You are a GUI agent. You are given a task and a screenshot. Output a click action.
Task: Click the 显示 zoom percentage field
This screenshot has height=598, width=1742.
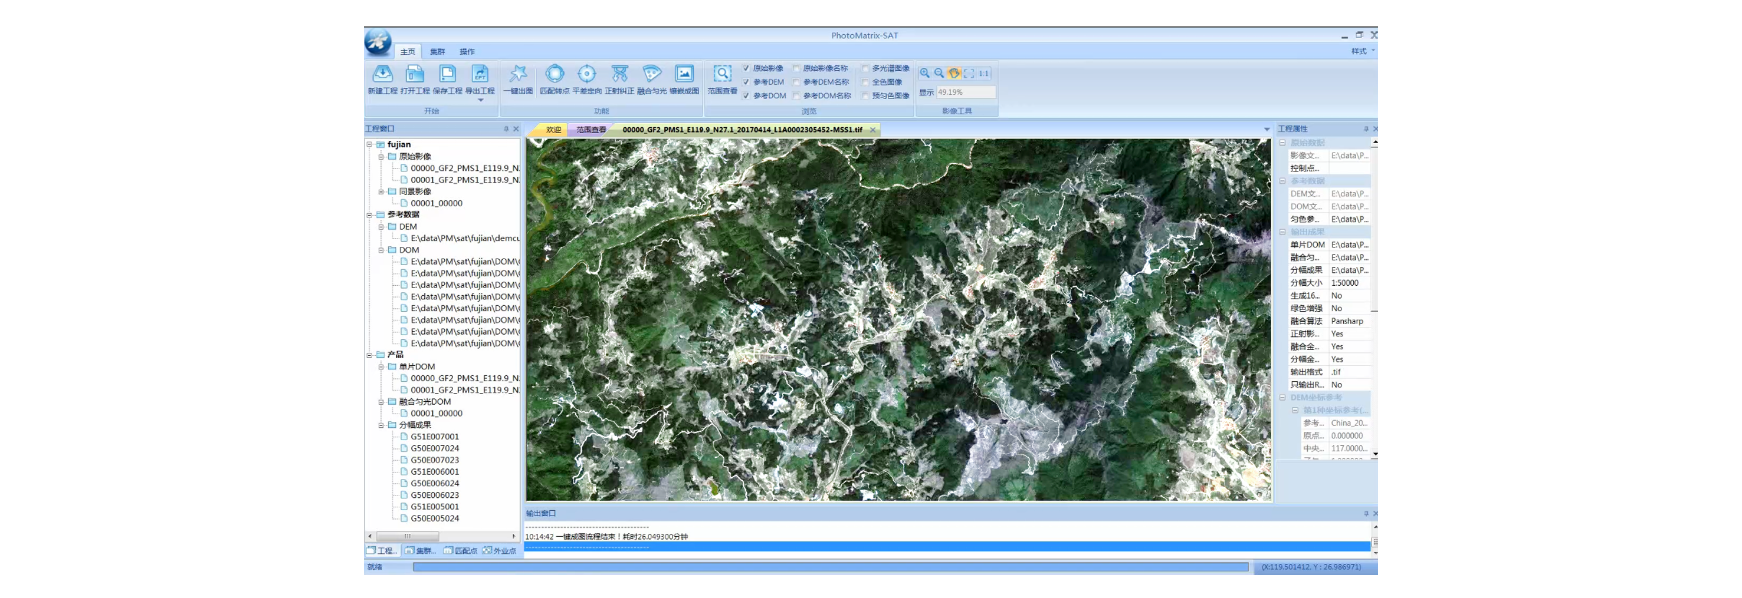(966, 92)
